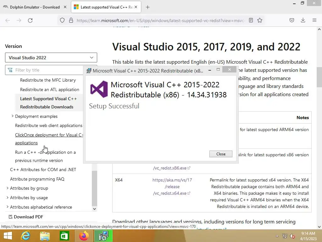Viewport: 322px width, 242px height.
Task: Open Redistribute web client applications
Action: click(49, 125)
